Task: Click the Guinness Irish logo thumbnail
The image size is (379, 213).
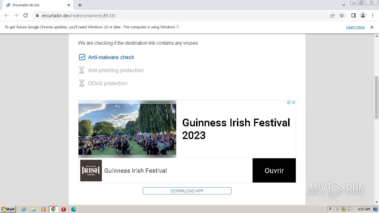Action: (x=91, y=171)
